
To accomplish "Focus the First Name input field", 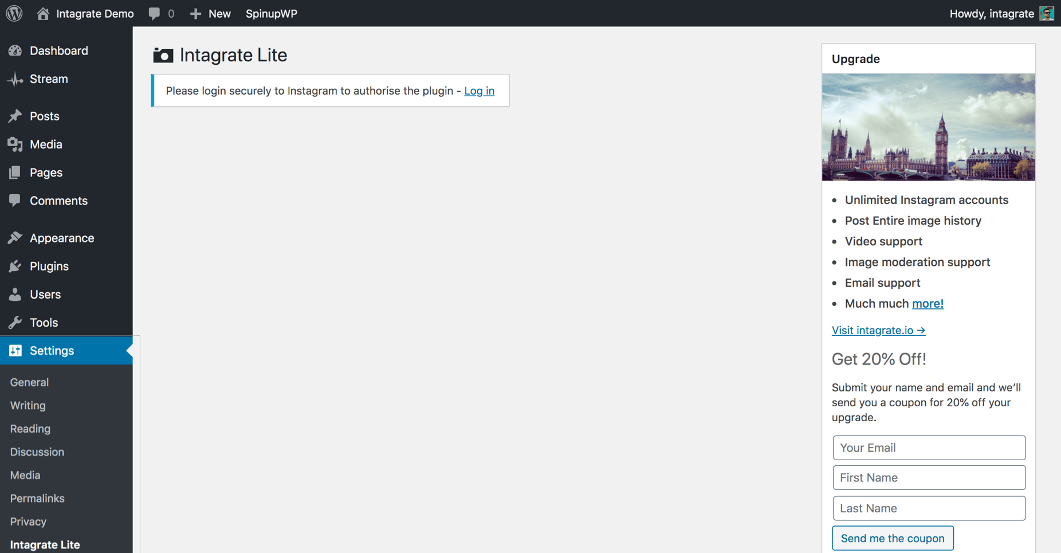I will coord(929,478).
